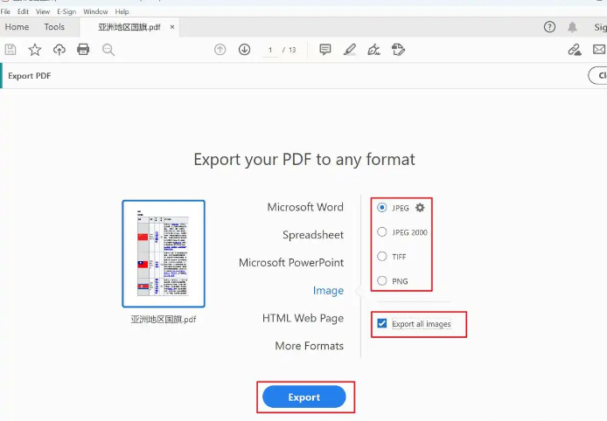This screenshot has width=607, height=421.
Task: Click the 亚洲地区国旗.pdf filename under thumbnail
Action: 164,320
